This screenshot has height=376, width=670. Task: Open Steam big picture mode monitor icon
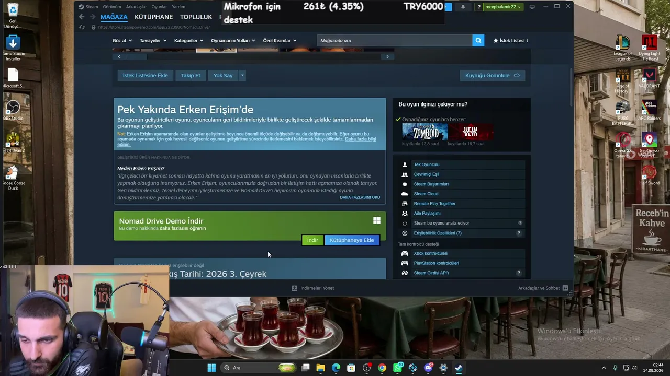tap(532, 7)
